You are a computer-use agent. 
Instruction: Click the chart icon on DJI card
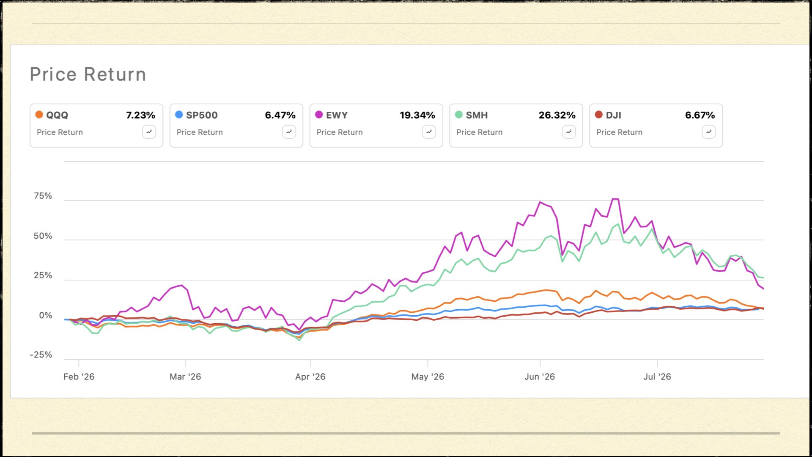coord(709,132)
